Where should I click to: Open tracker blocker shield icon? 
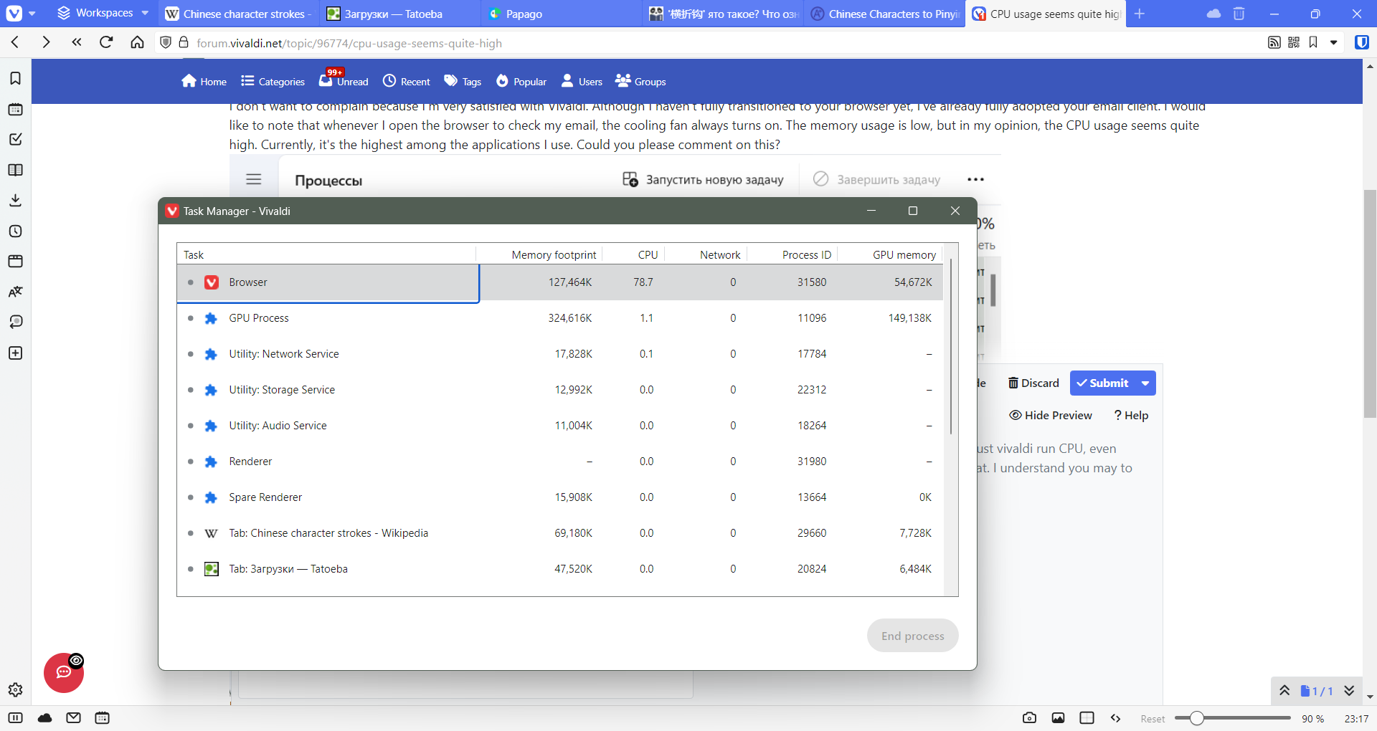[166, 42]
